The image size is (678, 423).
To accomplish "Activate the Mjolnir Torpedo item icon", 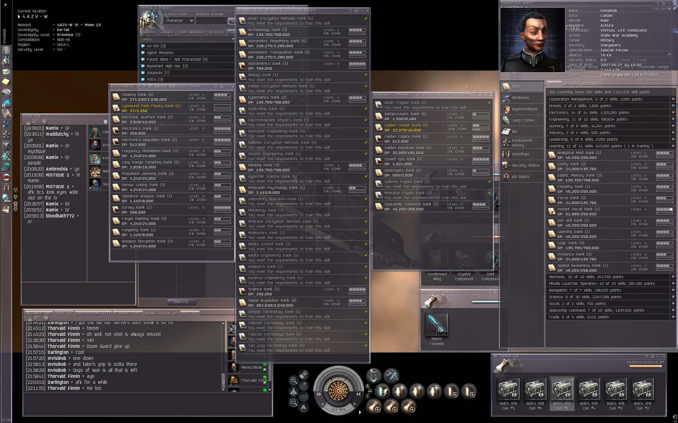I will click(436, 324).
